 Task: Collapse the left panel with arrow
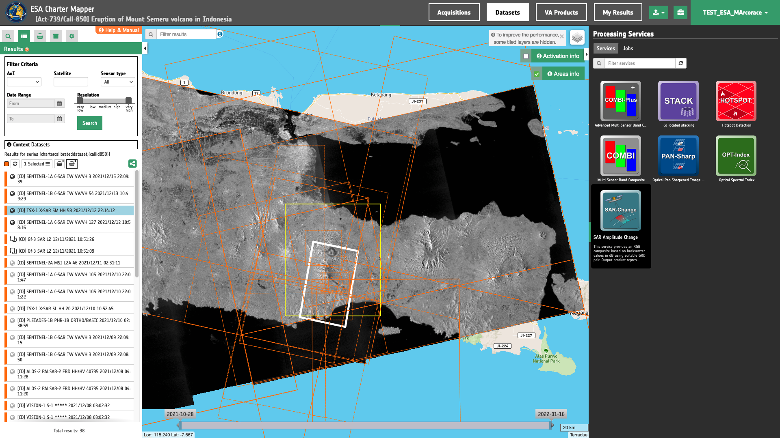(145, 49)
